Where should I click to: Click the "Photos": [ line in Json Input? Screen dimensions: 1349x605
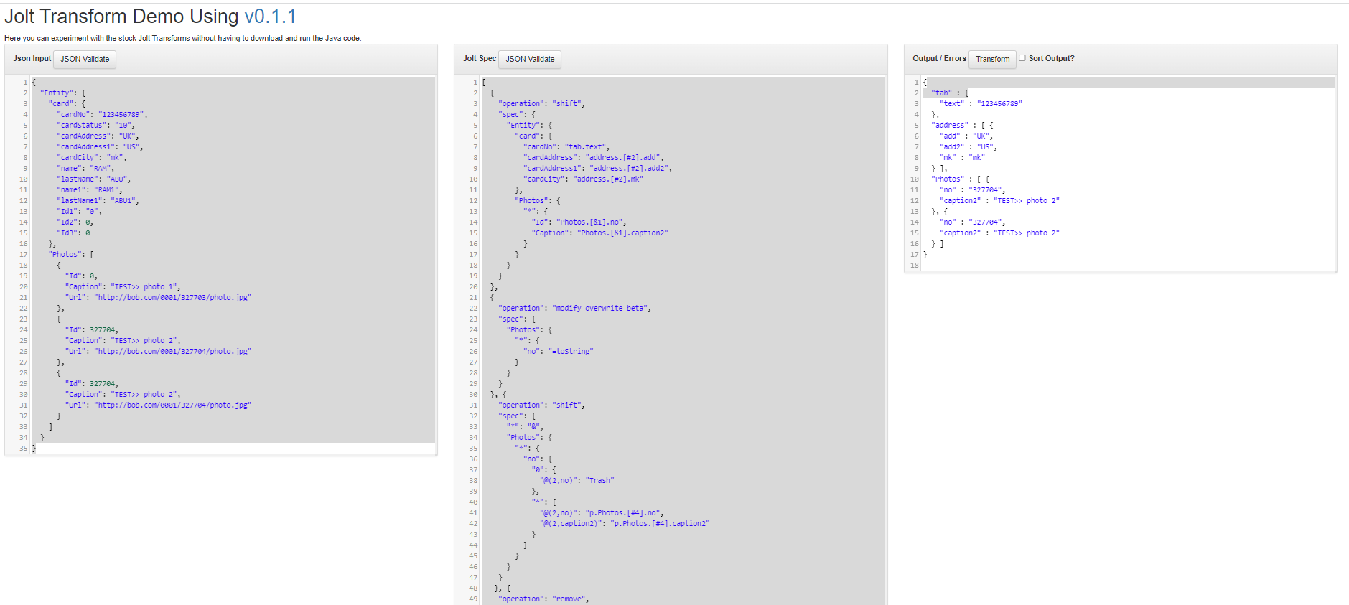pyautogui.click(x=71, y=254)
